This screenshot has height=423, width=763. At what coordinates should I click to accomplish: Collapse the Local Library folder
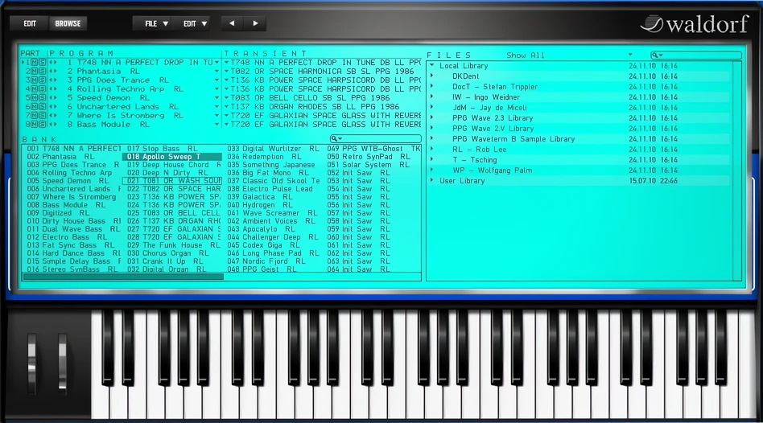pyautogui.click(x=431, y=65)
